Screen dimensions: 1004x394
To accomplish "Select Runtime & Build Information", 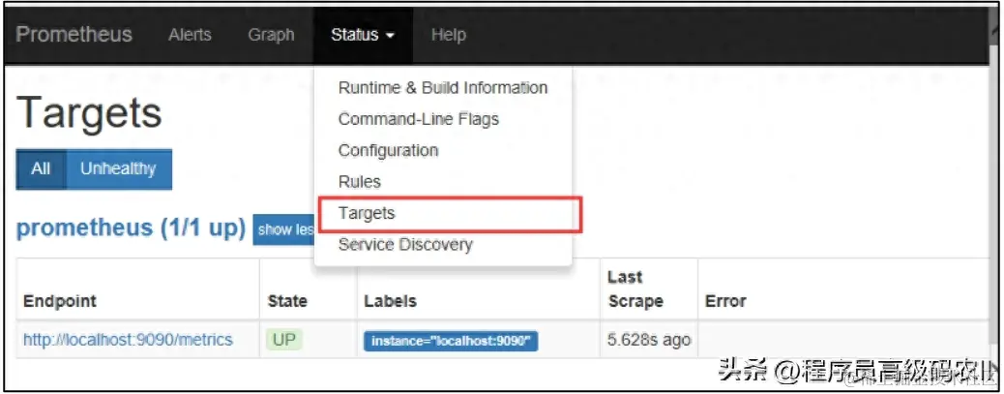I will point(442,88).
